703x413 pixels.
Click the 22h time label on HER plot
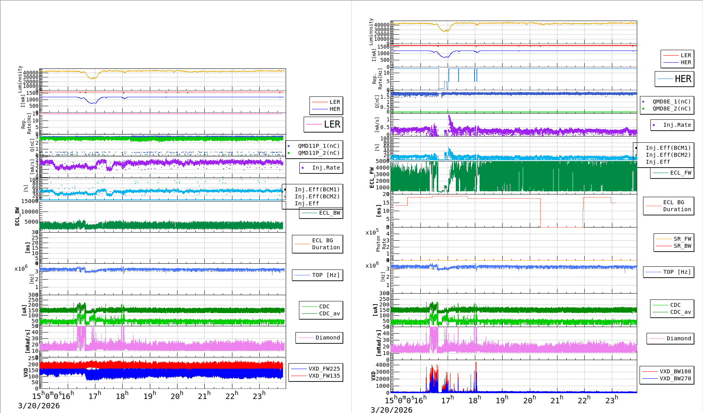coord(584,400)
